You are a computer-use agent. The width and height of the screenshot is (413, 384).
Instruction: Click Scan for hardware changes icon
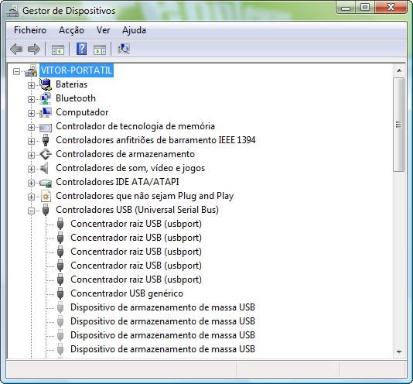124,49
